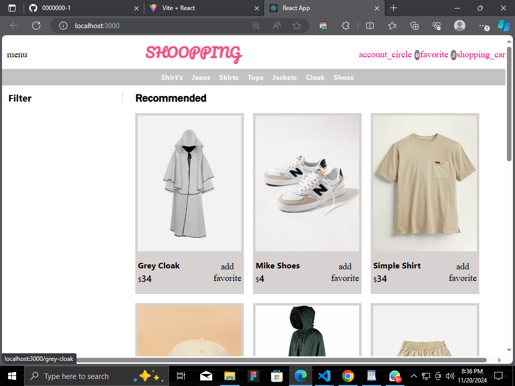The image size is (515, 386).
Task: Launch Visual Studio Code from the taskbar
Action: coord(324,375)
